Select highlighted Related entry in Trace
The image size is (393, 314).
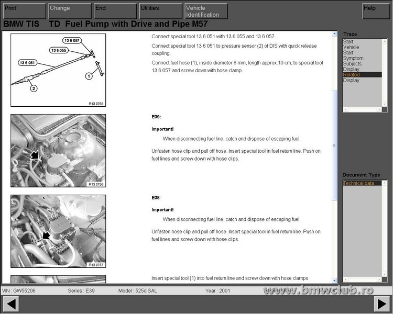pyautogui.click(x=352, y=75)
